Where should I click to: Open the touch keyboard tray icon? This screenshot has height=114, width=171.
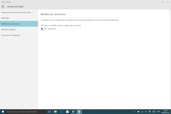click(x=154, y=112)
